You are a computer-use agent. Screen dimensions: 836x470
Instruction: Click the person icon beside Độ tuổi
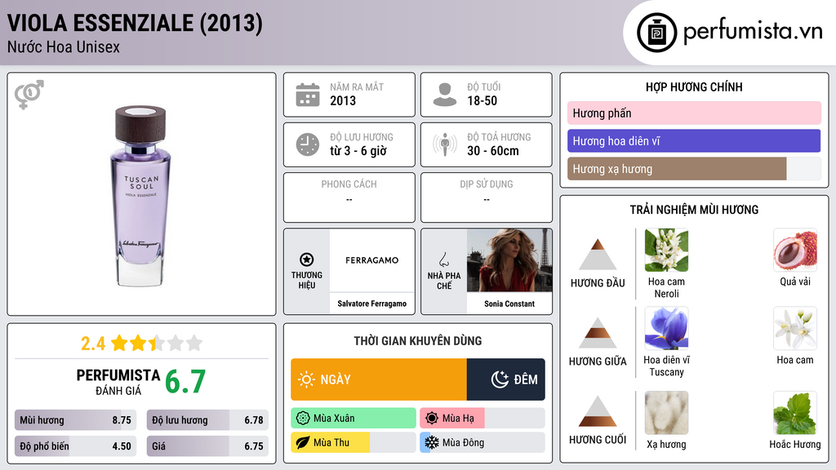click(x=445, y=95)
